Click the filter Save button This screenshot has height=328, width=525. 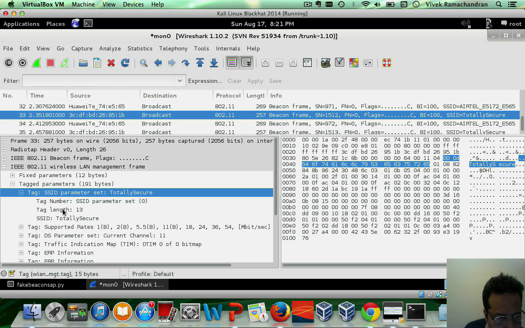275,81
